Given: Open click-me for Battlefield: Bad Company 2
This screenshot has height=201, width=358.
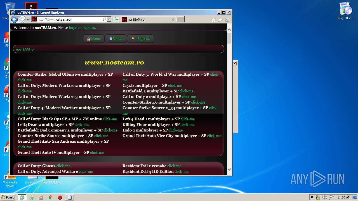Looking at the screenshot, I should click(110, 130).
